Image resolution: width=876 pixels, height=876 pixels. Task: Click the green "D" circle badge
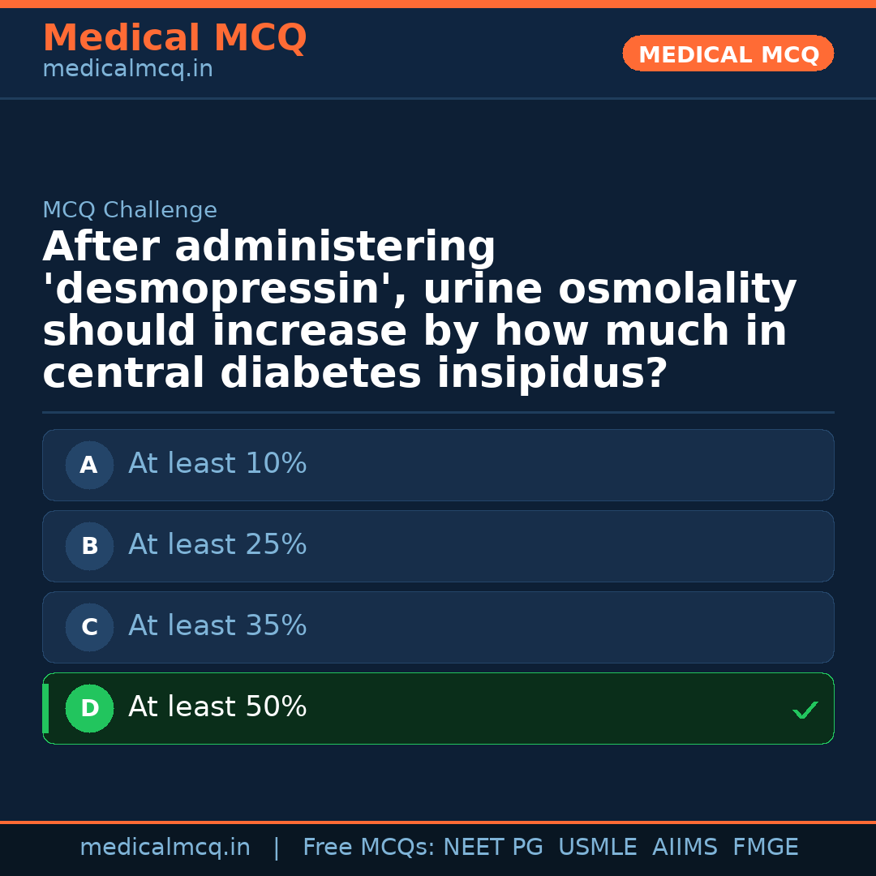coord(89,708)
